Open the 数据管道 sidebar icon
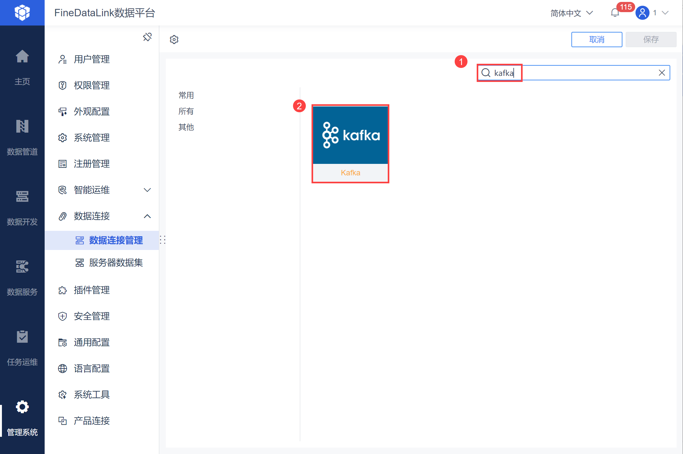The height and width of the screenshot is (454, 683). (22, 127)
